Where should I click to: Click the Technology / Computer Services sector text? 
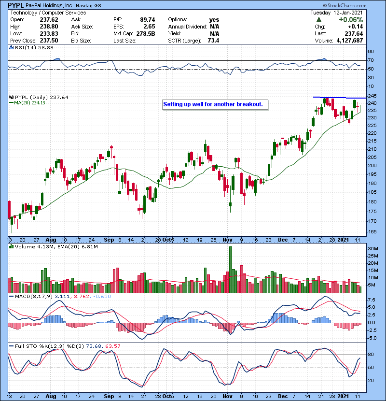pyautogui.click(x=48, y=13)
